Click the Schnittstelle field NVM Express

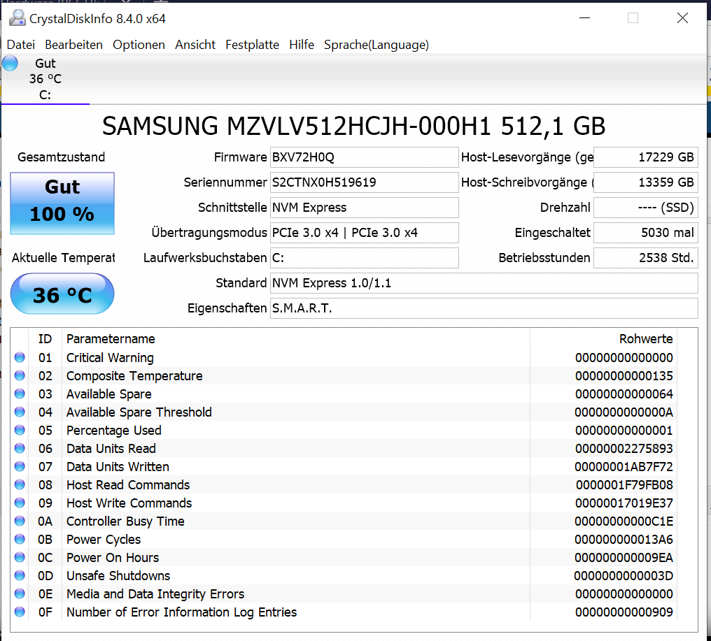click(x=364, y=208)
